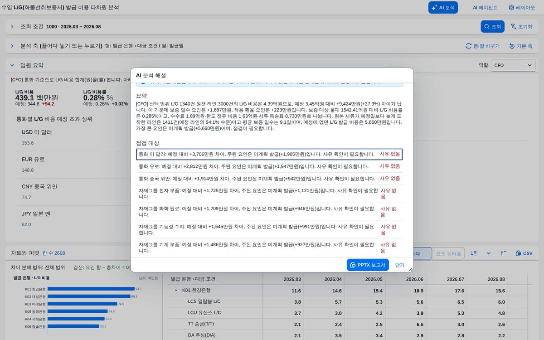
Task: Export the AI analysis as PPTX 보고서
Action: point(368,265)
